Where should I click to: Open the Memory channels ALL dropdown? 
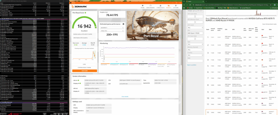point(195,50)
